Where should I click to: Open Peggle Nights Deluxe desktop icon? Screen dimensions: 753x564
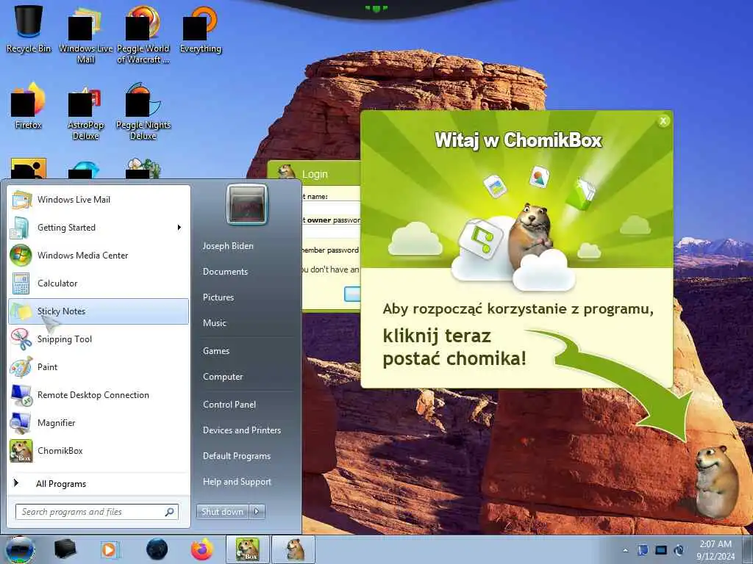point(143,112)
